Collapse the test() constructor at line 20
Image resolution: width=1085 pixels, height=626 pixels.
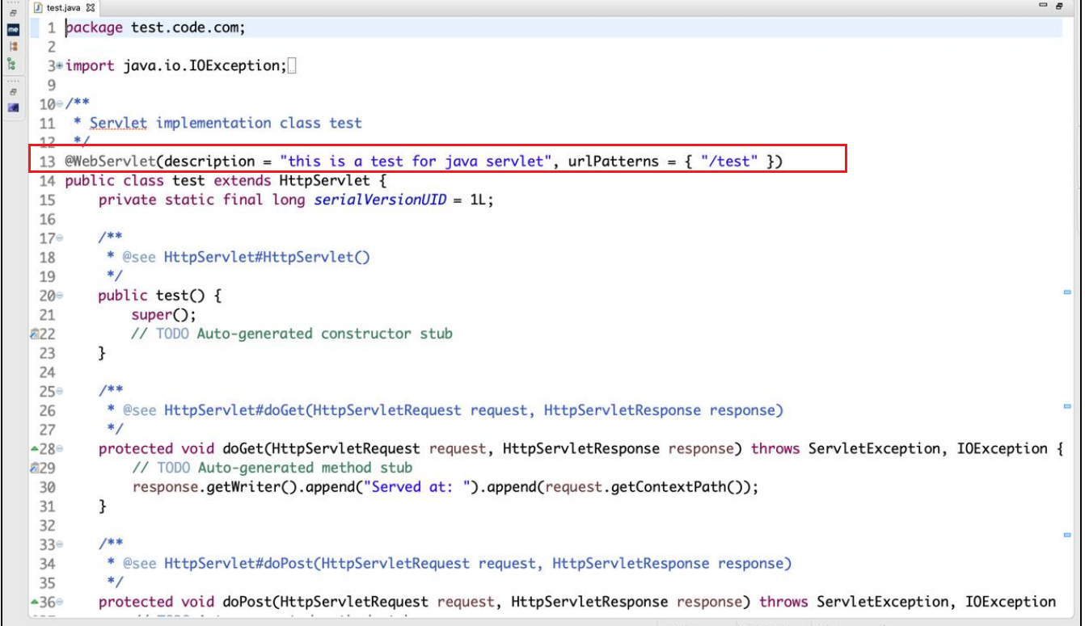click(x=60, y=296)
